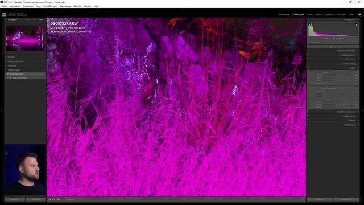Click the plus icon on Sammlungen panel
364x205 pixels.
point(45,70)
